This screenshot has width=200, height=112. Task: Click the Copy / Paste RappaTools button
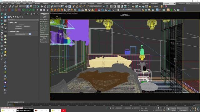pos(44,20)
